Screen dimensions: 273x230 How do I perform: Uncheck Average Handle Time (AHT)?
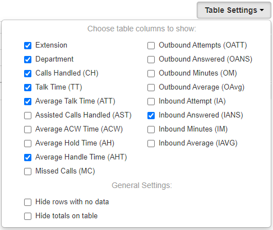tap(27, 157)
